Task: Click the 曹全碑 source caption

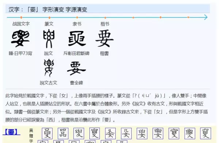Action: [x=77, y=83]
